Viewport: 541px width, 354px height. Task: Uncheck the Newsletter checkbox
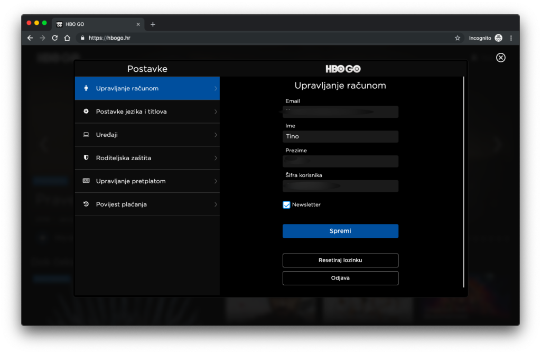point(286,205)
